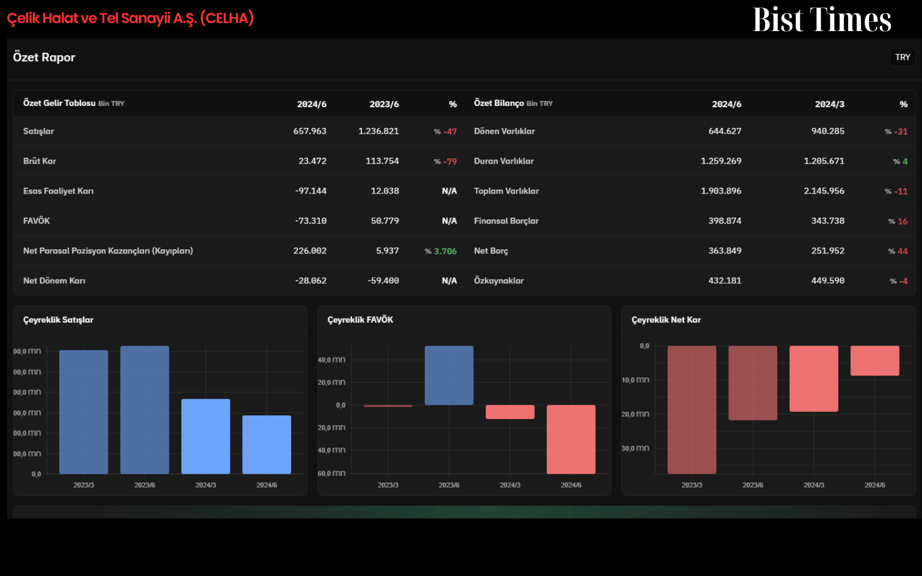
Task: Click the Finansal Borçlar label
Action: click(x=506, y=221)
